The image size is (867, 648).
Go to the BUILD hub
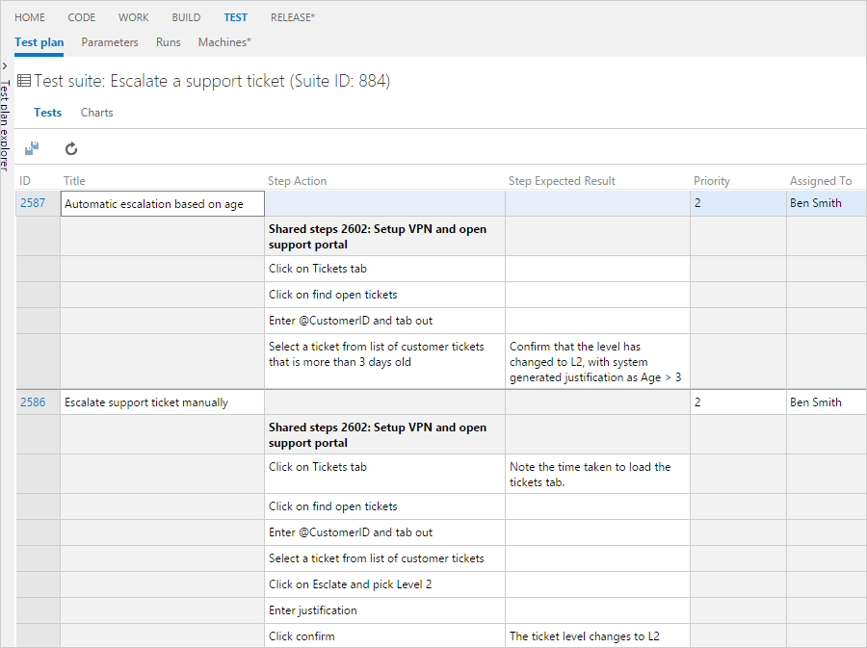click(186, 16)
